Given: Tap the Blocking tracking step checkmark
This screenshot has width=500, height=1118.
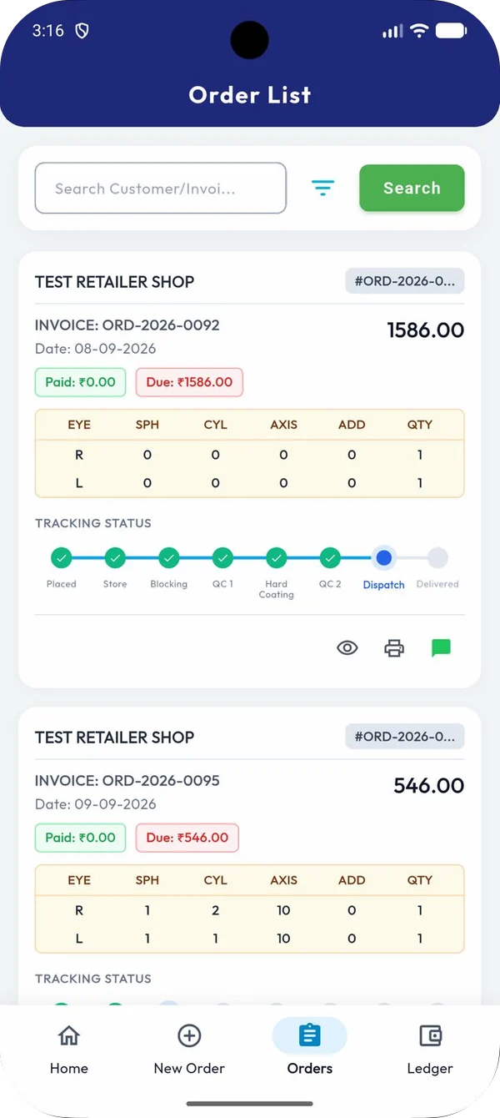Looking at the screenshot, I should (169, 557).
